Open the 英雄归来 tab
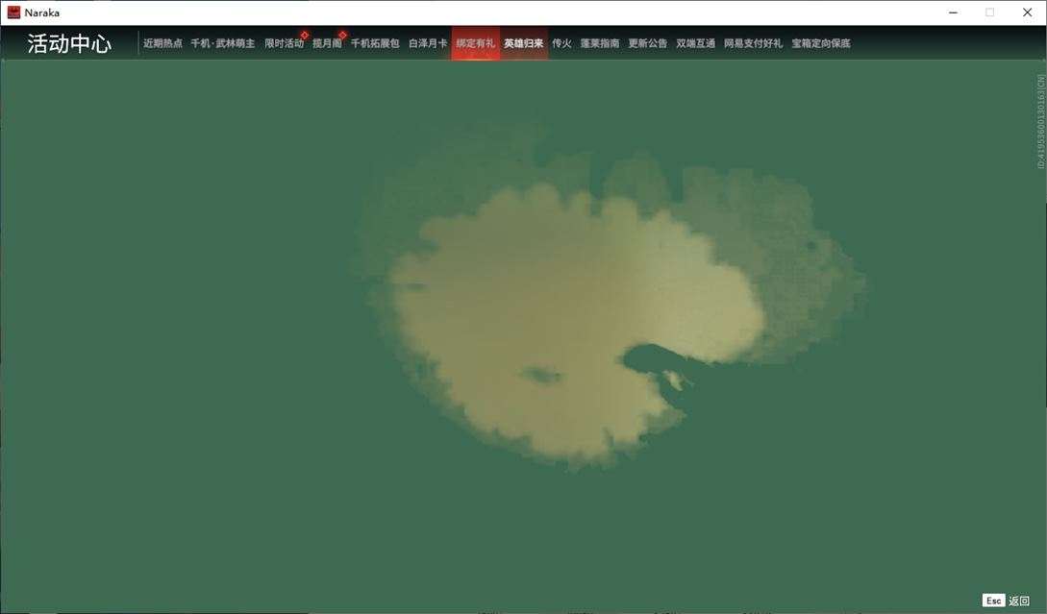Viewport: 1047px width, 614px height. 523,43
